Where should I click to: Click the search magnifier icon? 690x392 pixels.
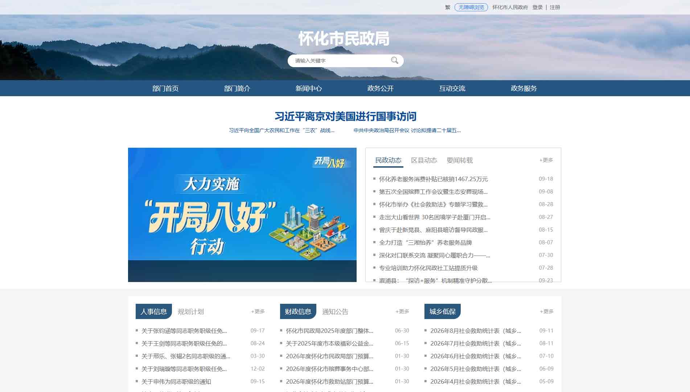coord(394,60)
